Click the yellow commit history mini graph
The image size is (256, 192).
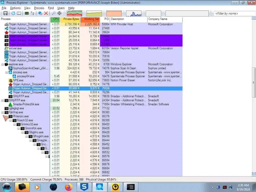(94, 13)
